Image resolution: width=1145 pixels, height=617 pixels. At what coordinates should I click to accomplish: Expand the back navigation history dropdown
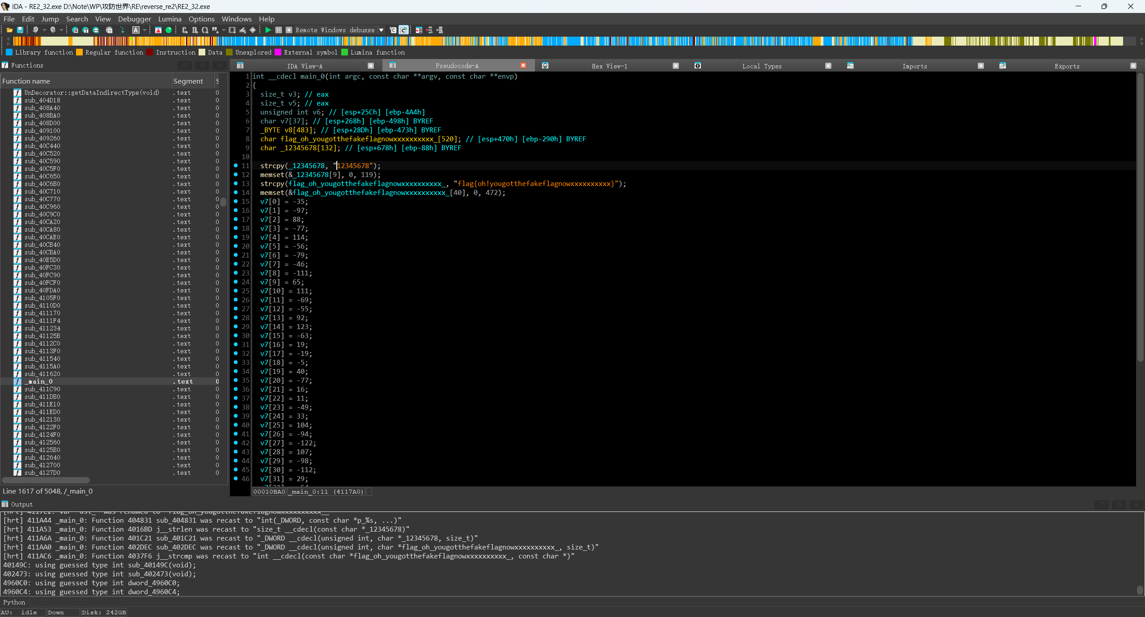(x=44, y=30)
